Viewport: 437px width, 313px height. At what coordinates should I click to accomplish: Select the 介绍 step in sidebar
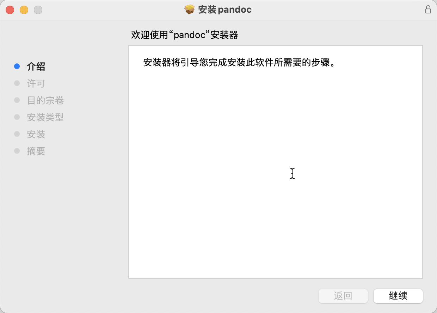tap(36, 67)
